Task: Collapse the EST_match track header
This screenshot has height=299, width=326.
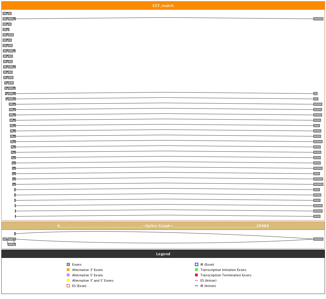Action: pos(163,6)
